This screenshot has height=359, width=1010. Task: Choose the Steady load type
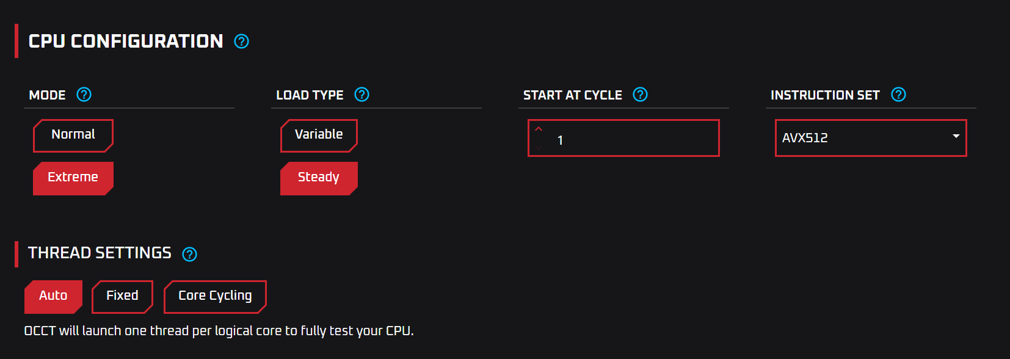pyautogui.click(x=319, y=178)
